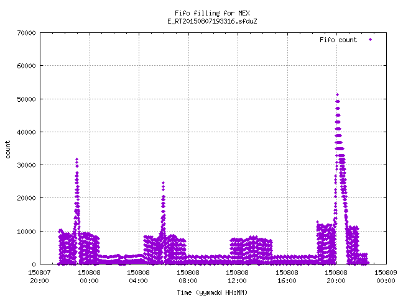Image resolution: width=398 pixels, height=298 pixels.
Task: Click the x tick label 150807 20:00
Action: 40,277
